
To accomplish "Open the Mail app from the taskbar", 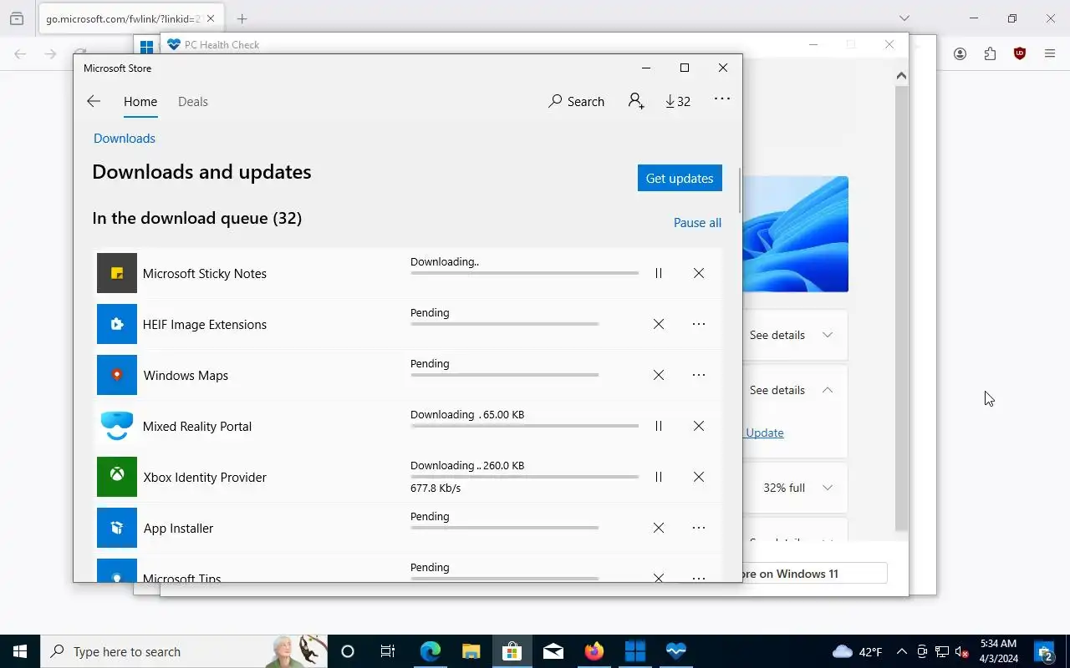I will click(553, 651).
